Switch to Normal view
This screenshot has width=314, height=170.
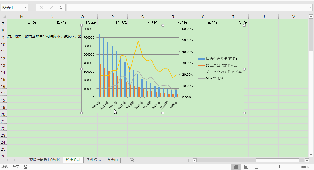coord(236,167)
